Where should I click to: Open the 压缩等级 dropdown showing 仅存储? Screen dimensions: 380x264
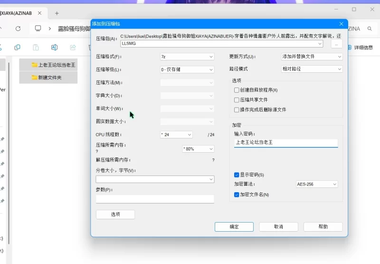pyautogui.click(x=187, y=69)
